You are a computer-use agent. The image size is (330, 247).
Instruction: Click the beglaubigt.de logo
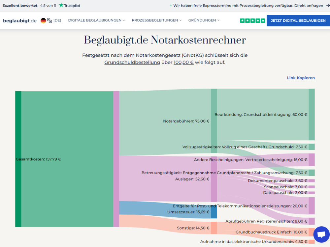20,20
